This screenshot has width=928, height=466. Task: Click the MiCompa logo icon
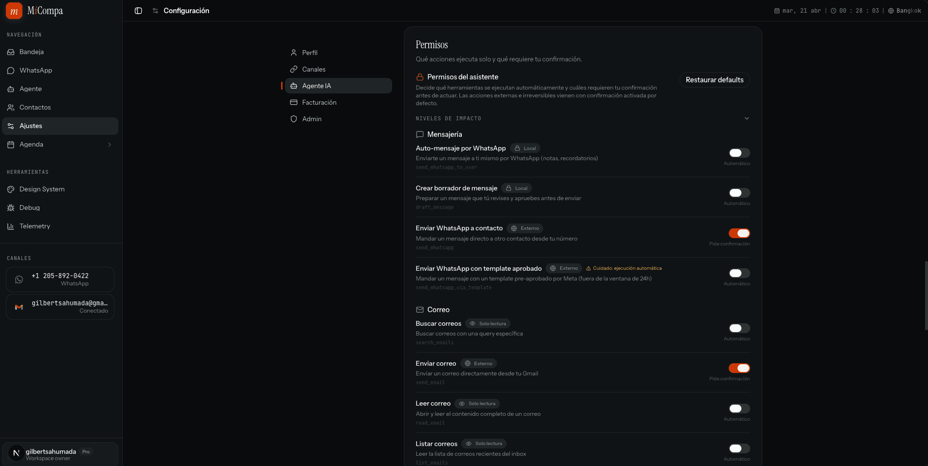[x=14, y=11]
